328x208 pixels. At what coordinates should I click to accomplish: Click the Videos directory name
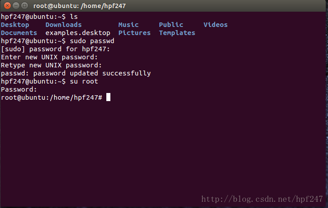pos(215,25)
